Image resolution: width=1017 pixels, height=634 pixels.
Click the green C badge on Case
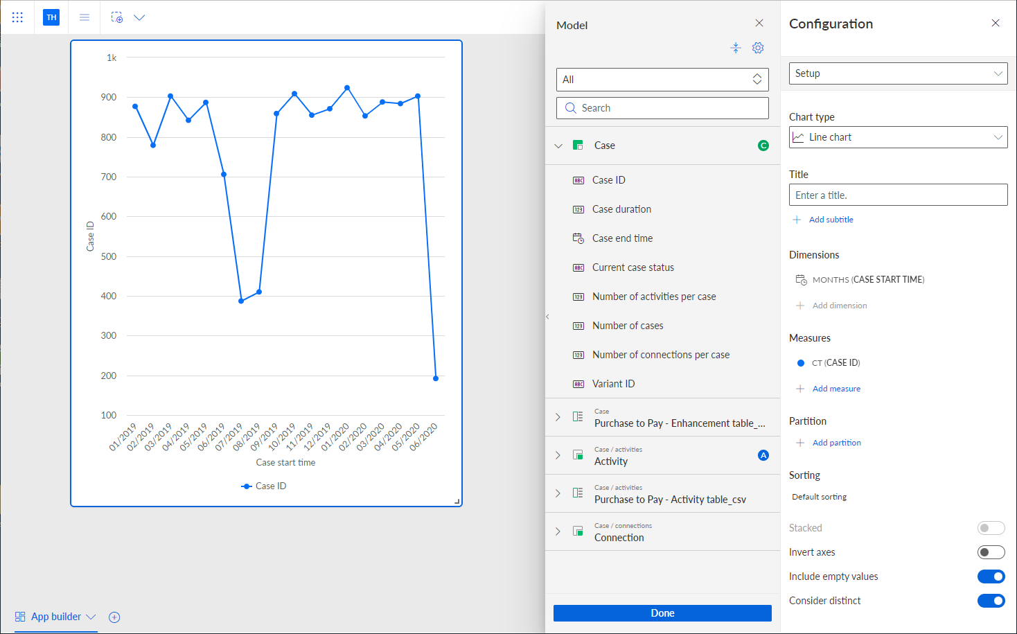pos(763,146)
